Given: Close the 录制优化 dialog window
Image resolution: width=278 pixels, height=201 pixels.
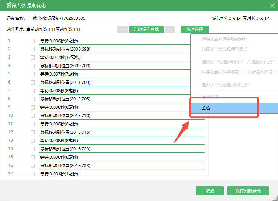Looking at the screenshot, I should tap(272, 6).
